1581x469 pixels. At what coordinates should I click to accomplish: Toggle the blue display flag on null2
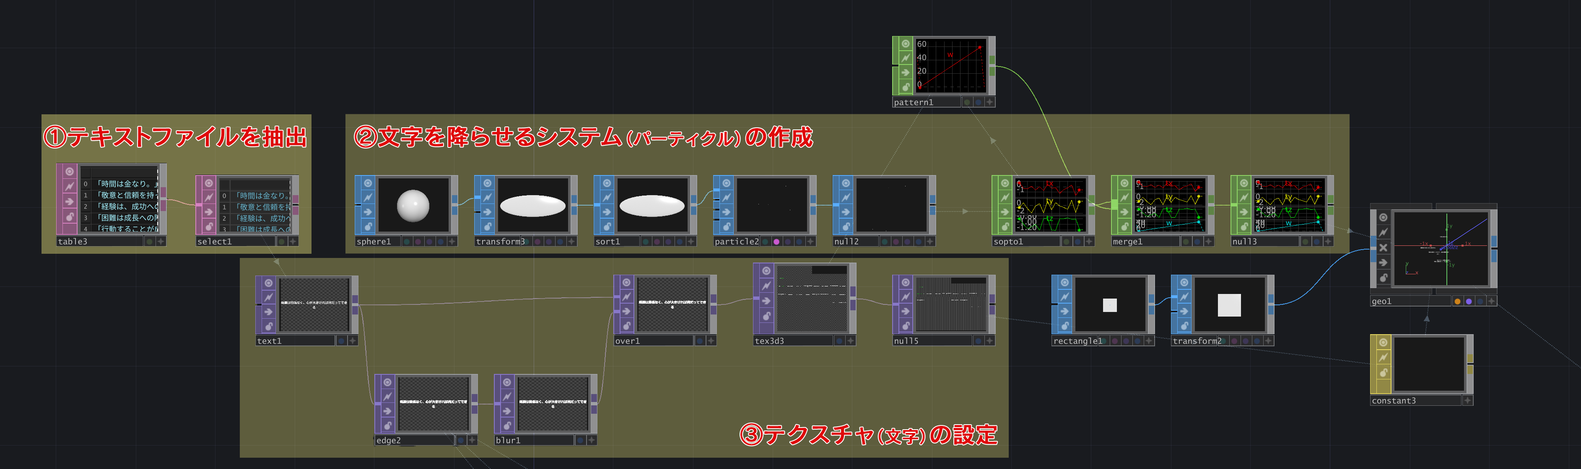click(x=919, y=242)
